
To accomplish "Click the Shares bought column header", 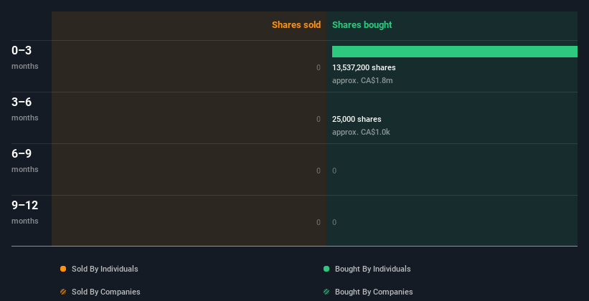I will (x=362, y=25).
